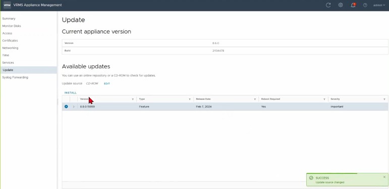Viewport: 389px width, 189px height.
Task: Select radio button for 8.8.0.15959 update
Action: click(66, 107)
